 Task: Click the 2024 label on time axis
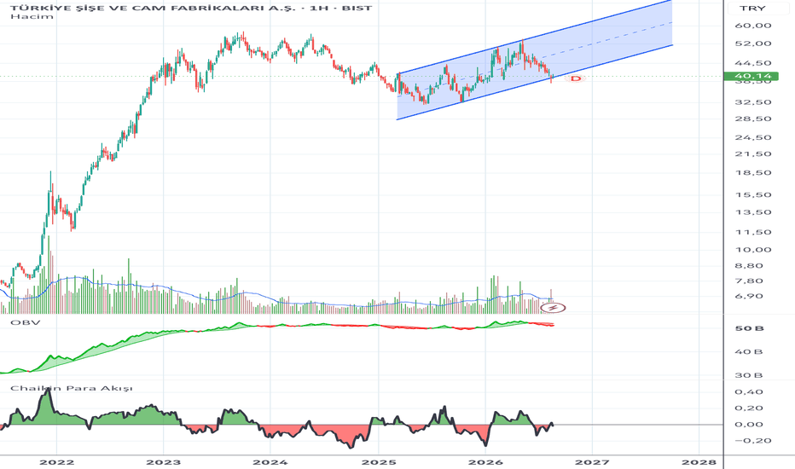[x=270, y=462]
